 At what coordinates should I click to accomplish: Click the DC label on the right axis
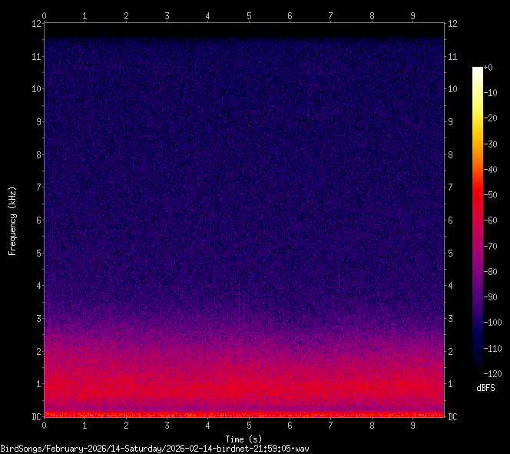452,417
